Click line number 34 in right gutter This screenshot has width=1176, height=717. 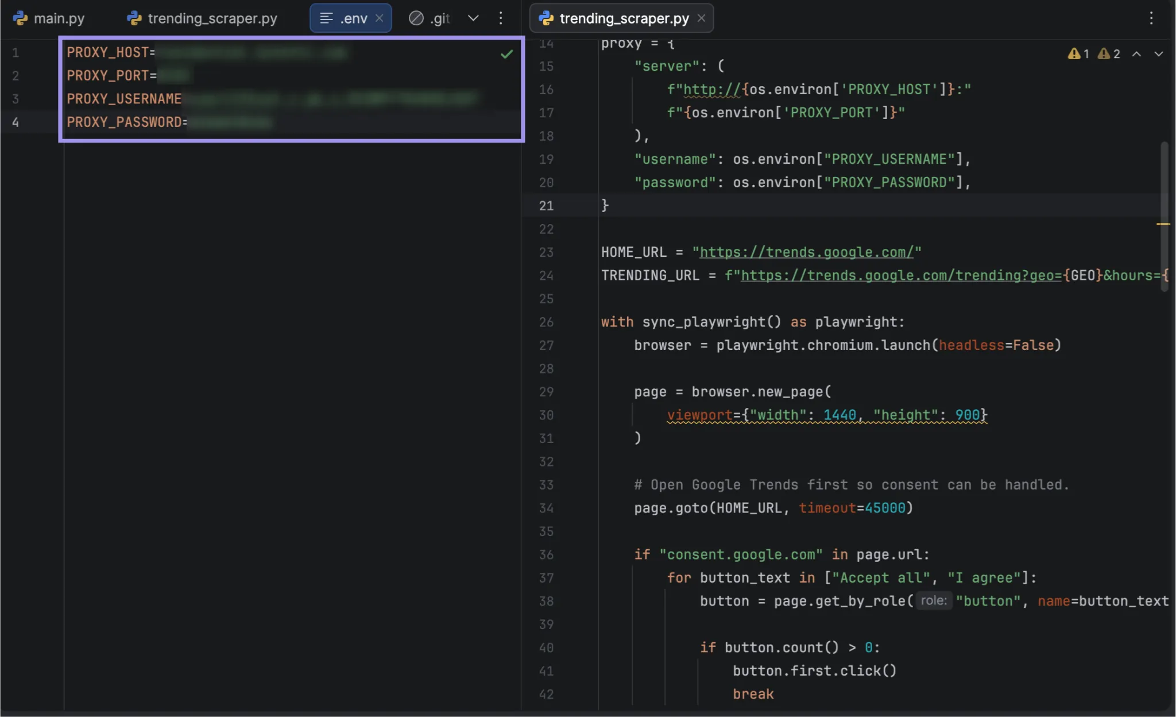[546, 508]
